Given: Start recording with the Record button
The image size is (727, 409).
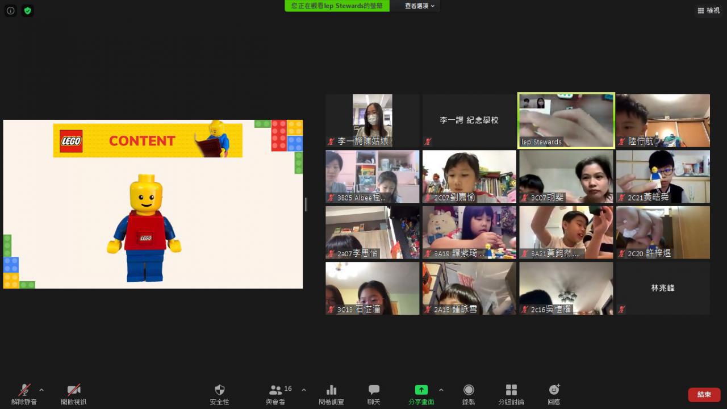Looking at the screenshot, I should pos(469,394).
